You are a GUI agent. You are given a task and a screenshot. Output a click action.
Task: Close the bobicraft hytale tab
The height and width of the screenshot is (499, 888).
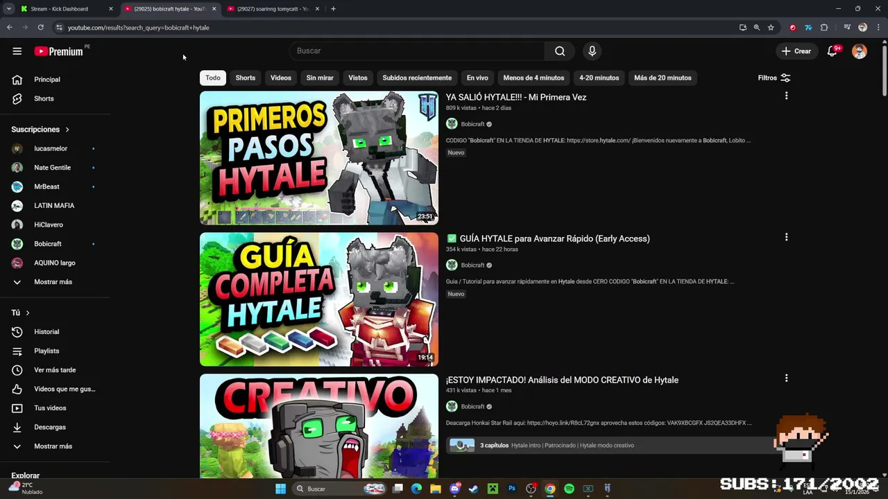[x=214, y=9]
